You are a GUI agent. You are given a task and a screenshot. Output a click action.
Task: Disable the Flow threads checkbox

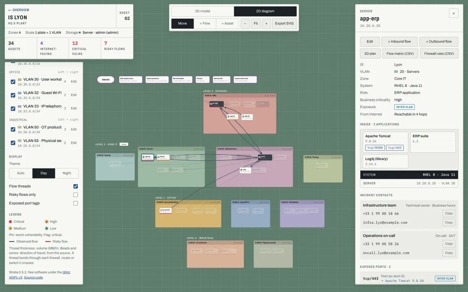click(x=76, y=186)
